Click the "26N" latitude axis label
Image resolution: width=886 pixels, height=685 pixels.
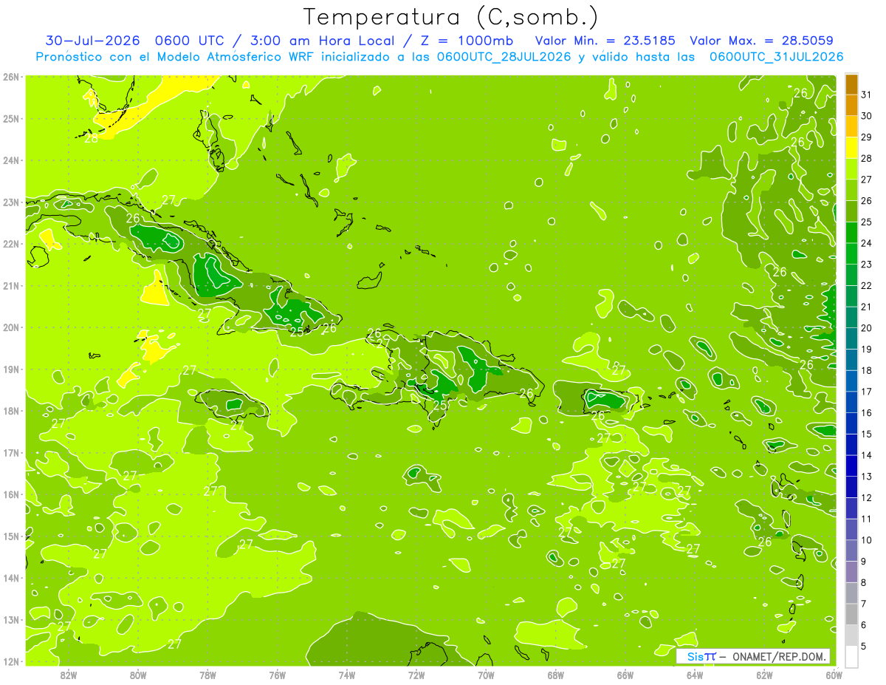coord(12,76)
